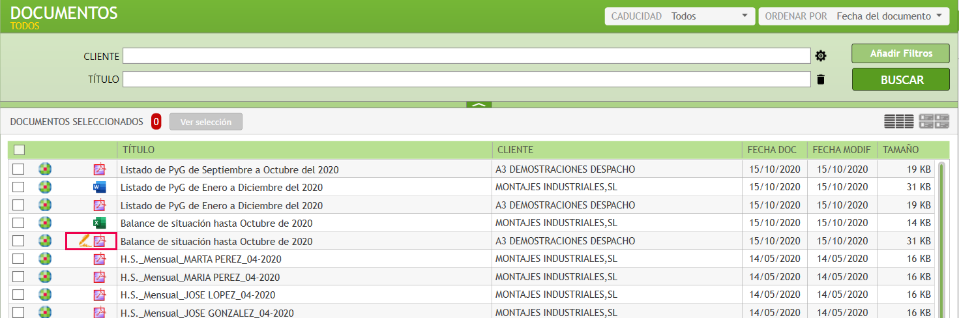Image resolution: width=959 pixels, height=318 pixels.
Task: Click 'MONTAJES INDUSTRIALES,SL' in the MARTA PEREZ row
Action: point(556,259)
